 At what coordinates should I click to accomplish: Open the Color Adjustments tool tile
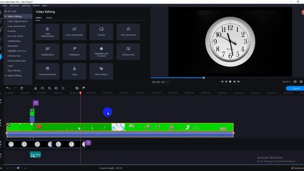tap(47, 32)
